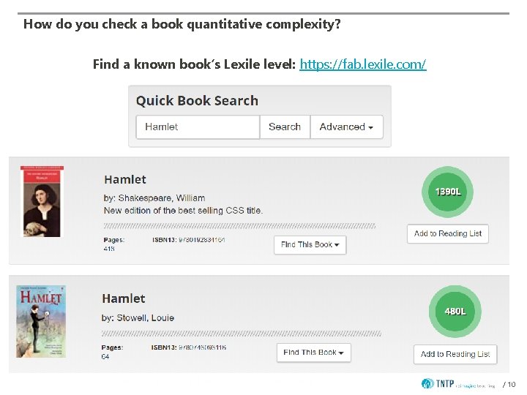Click the TNTP logo icon

(428, 383)
